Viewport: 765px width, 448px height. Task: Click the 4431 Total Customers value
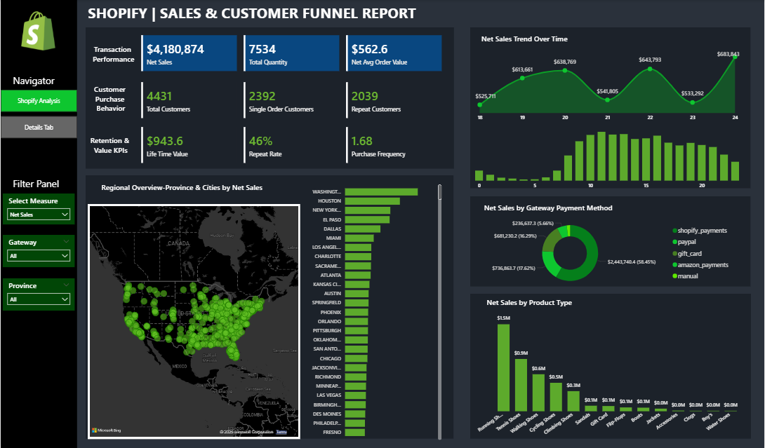coord(159,97)
